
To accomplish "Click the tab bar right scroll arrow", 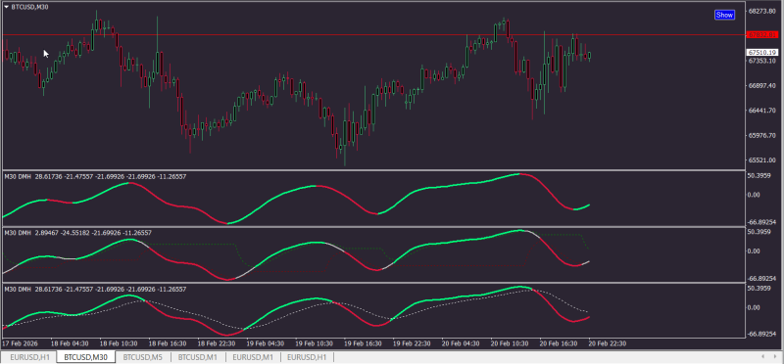I will (775, 356).
